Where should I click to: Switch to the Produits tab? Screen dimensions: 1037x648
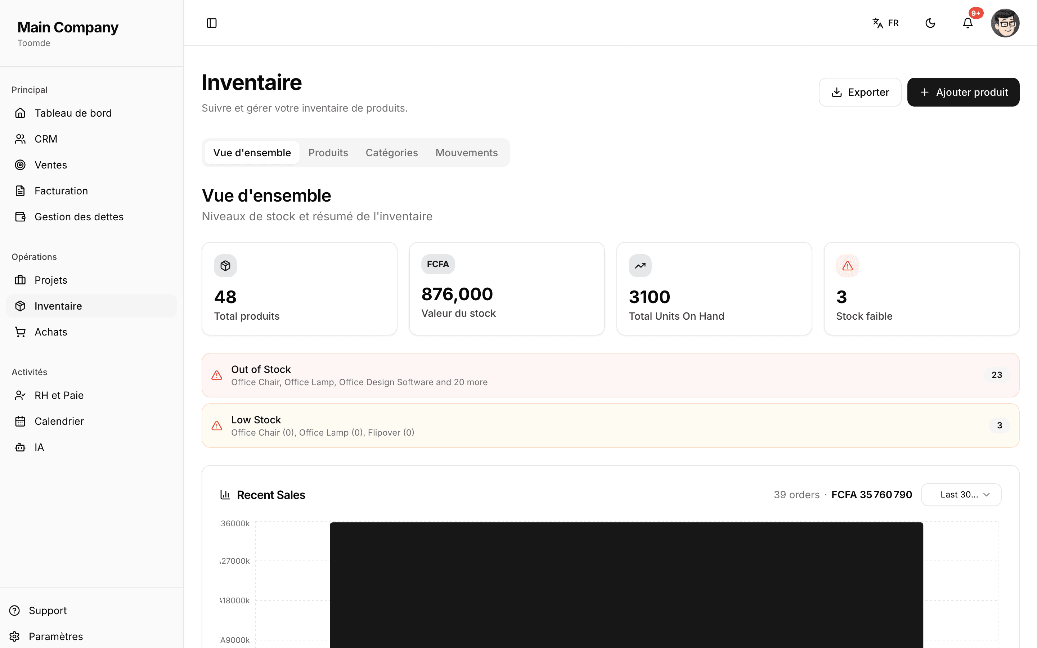[x=328, y=153]
